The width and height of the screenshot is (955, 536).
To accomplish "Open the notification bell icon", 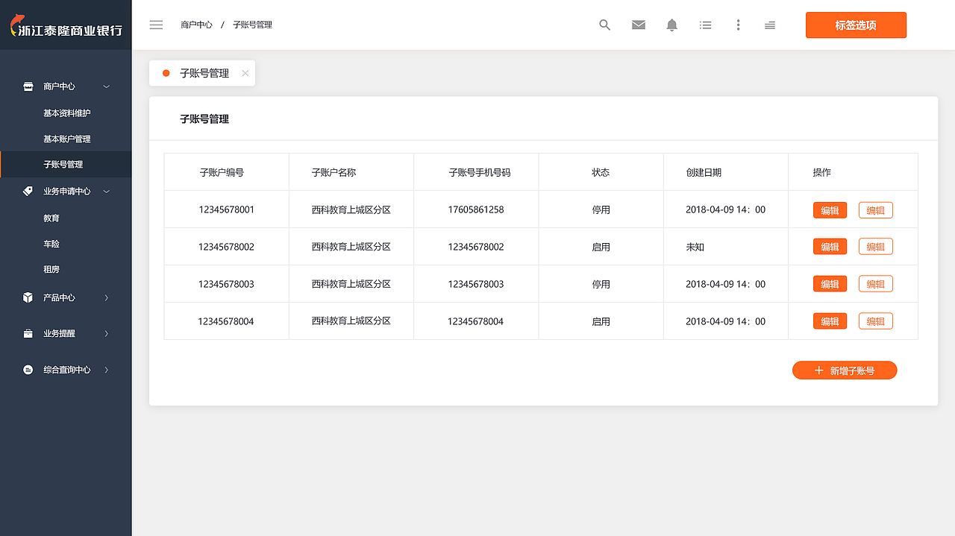I will coord(672,25).
